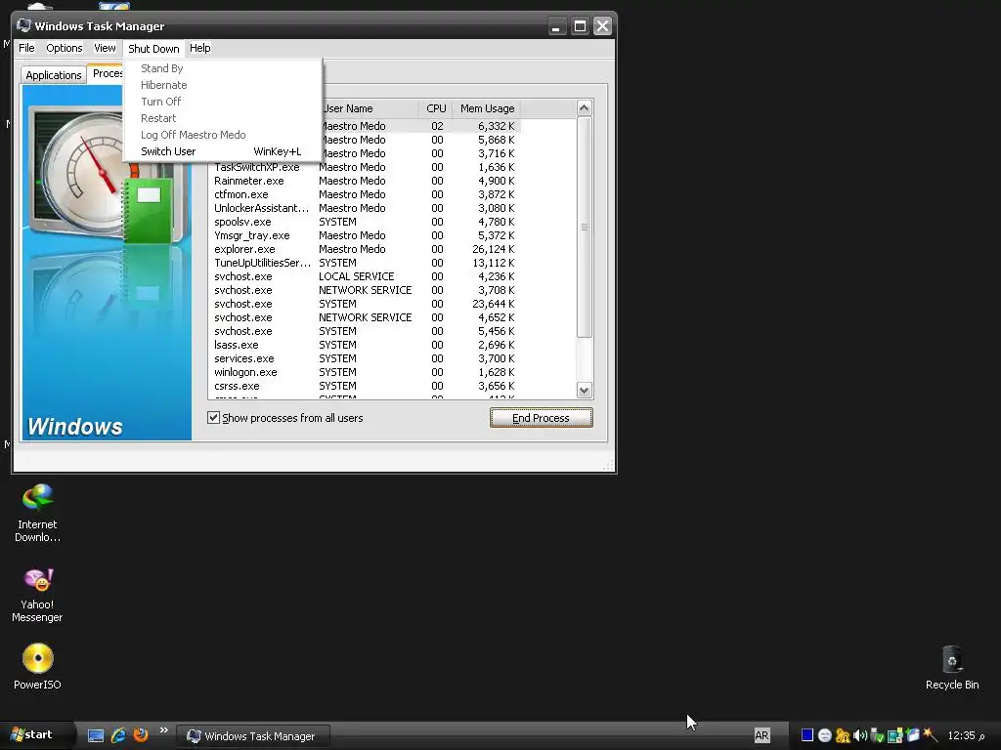This screenshot has height=750, width=1001.
Task: Click the process list scroll down arrow
Action: tap(585, 390)
